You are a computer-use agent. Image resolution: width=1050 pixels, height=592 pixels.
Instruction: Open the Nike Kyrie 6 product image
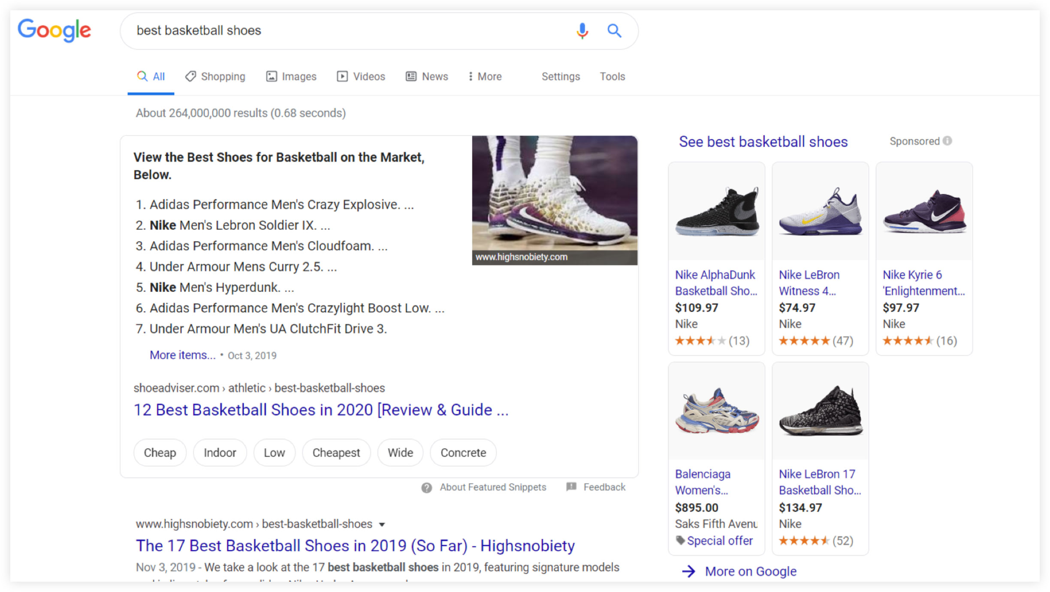[924, 211]
